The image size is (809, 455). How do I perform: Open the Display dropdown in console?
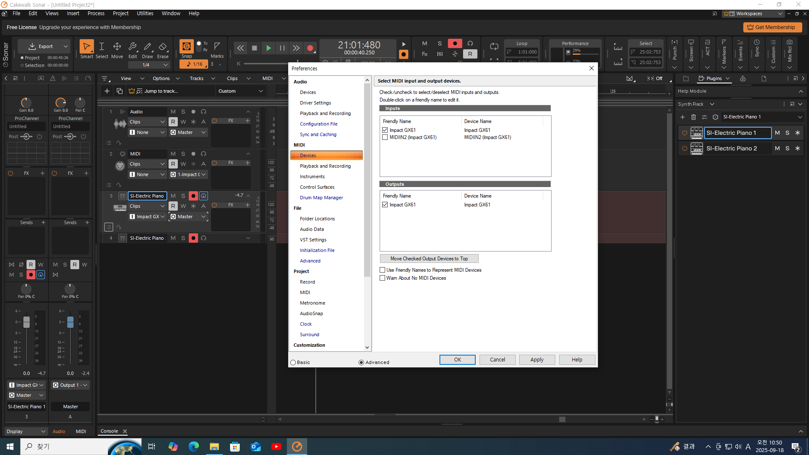[26, 431]
